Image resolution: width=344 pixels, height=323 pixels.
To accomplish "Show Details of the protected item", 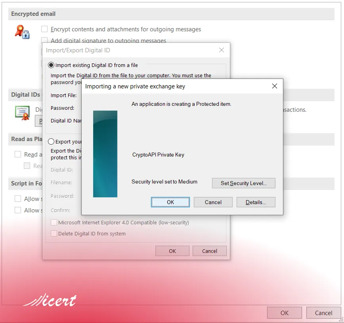I will click(x=256, y=202).
